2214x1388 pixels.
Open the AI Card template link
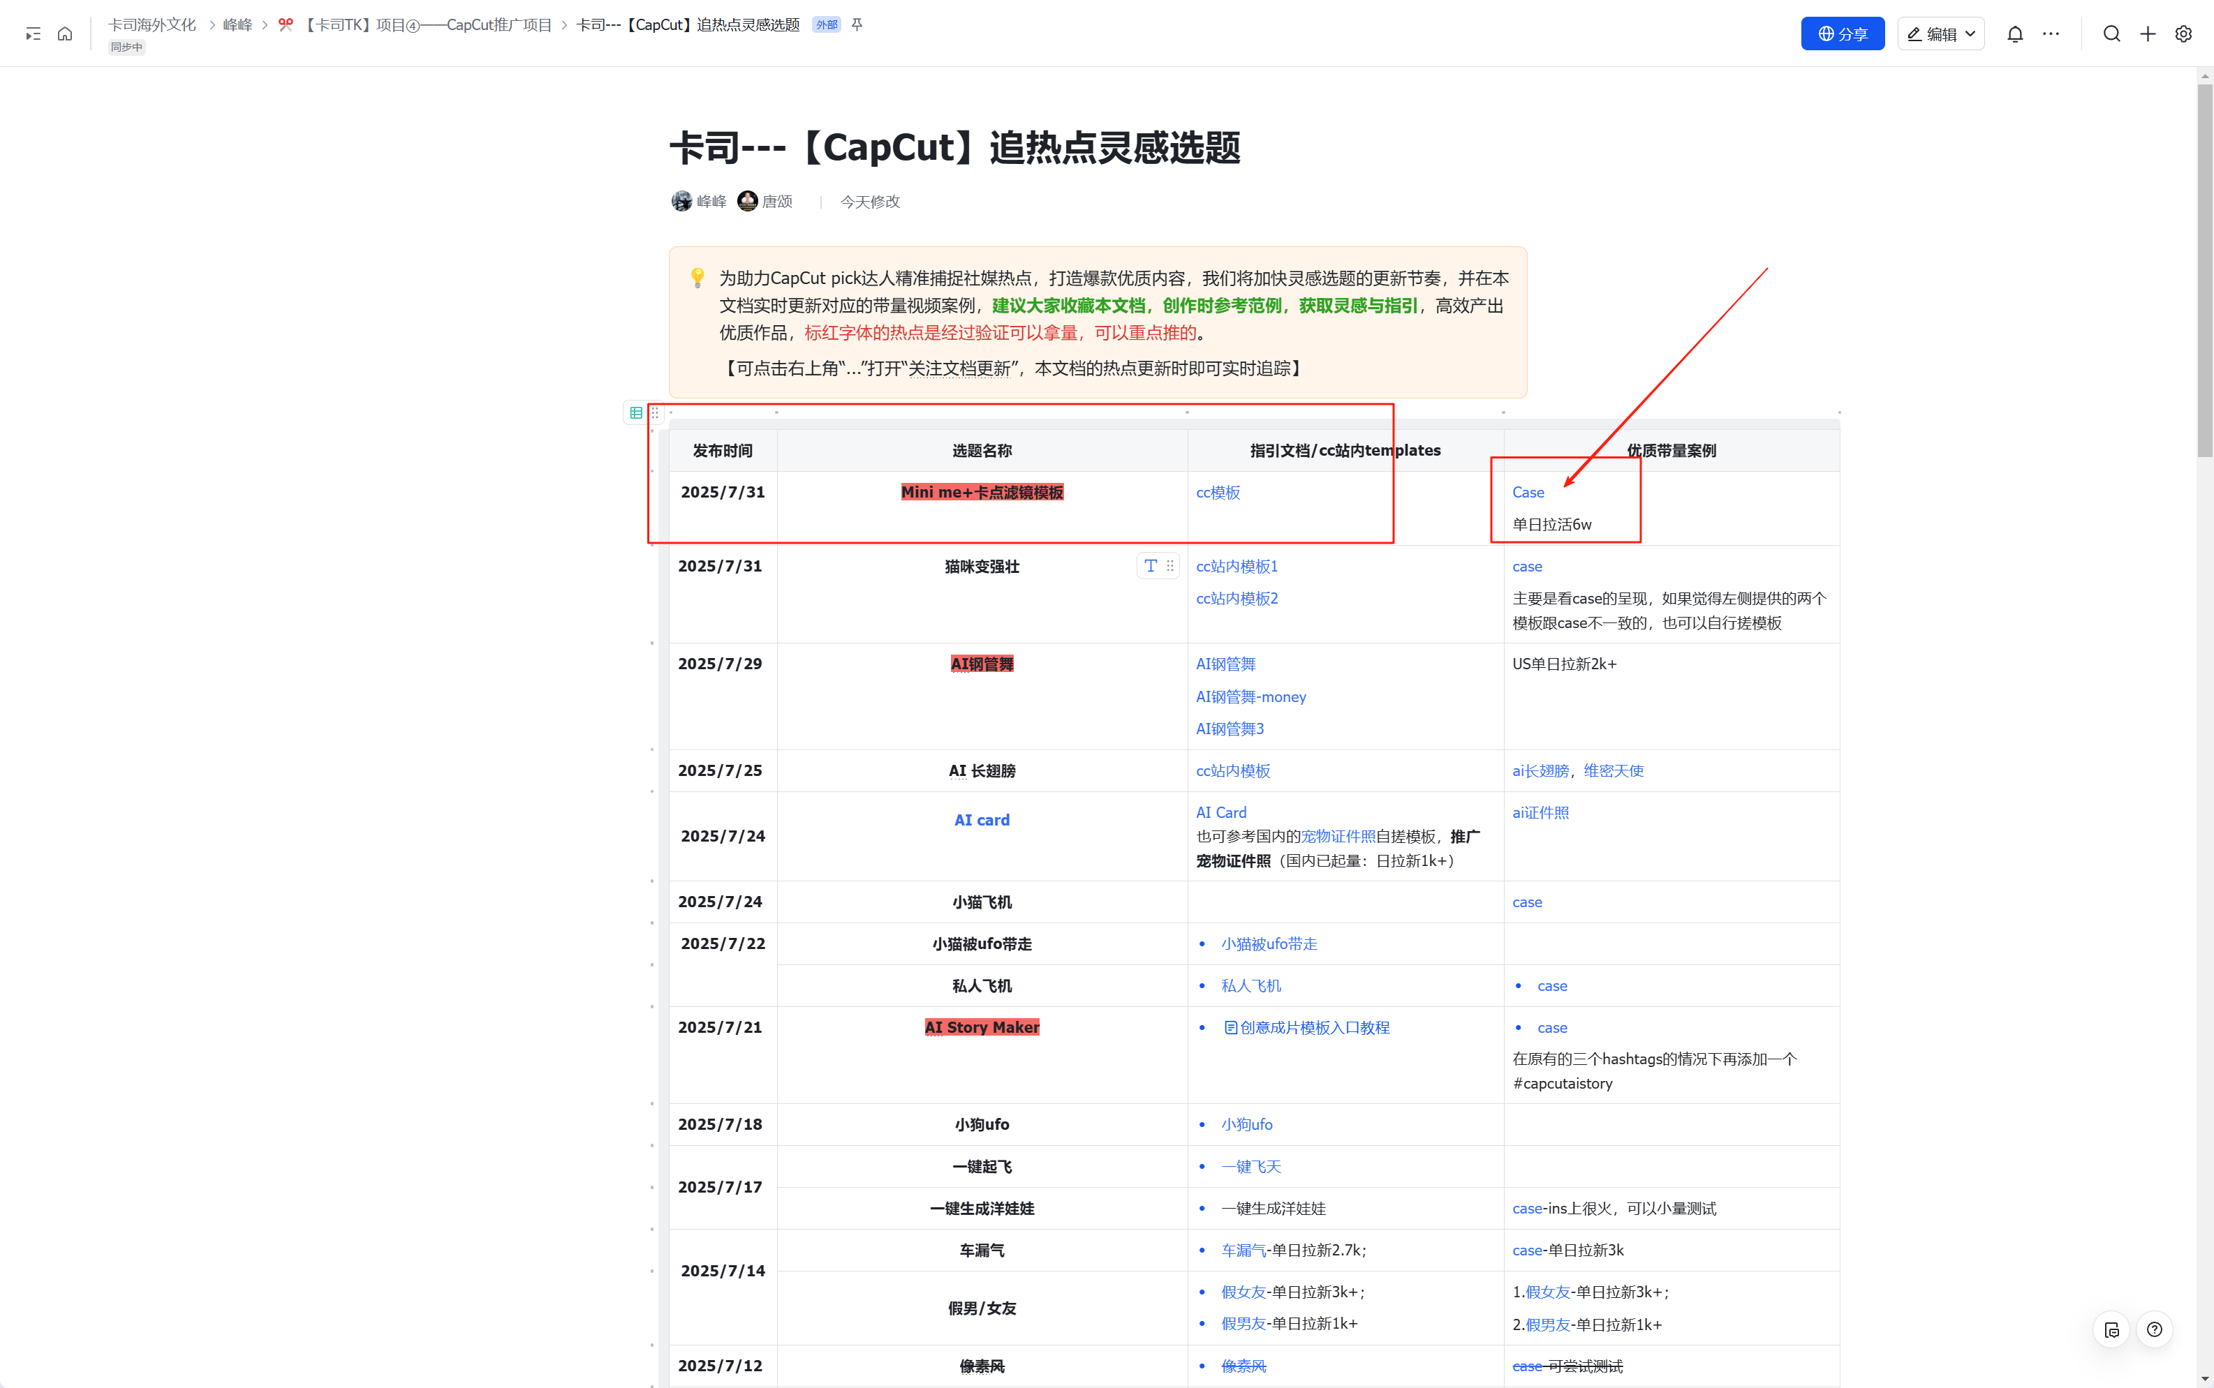(1220, 814)
